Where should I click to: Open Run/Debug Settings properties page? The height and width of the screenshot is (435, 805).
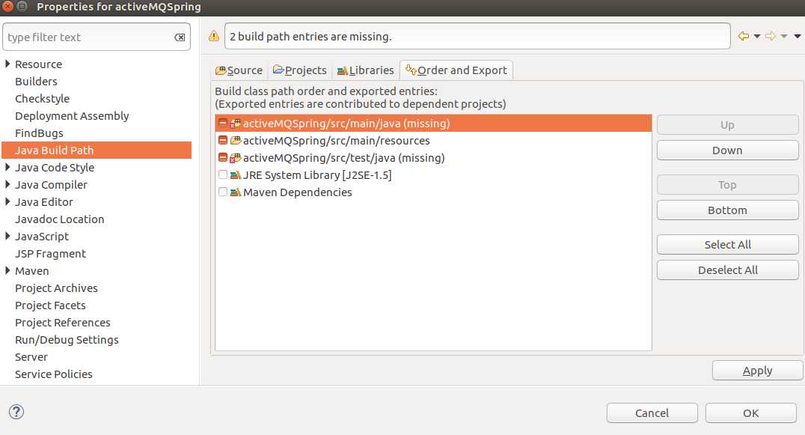67,339
